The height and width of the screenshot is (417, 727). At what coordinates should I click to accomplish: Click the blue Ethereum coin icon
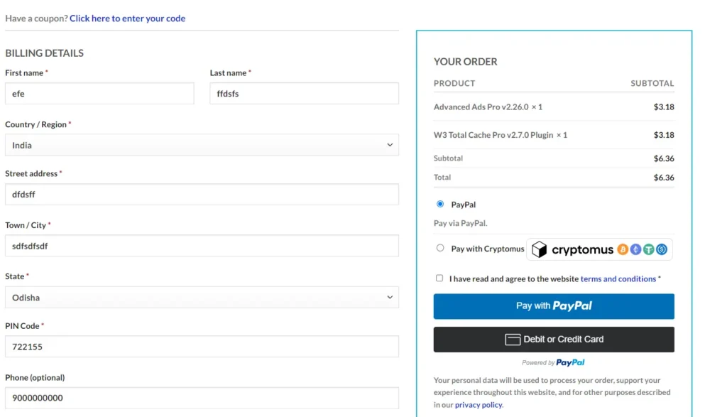pos(635,249)
